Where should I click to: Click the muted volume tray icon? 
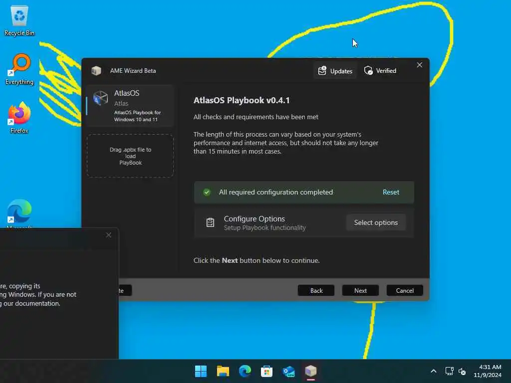pos(462,371)
